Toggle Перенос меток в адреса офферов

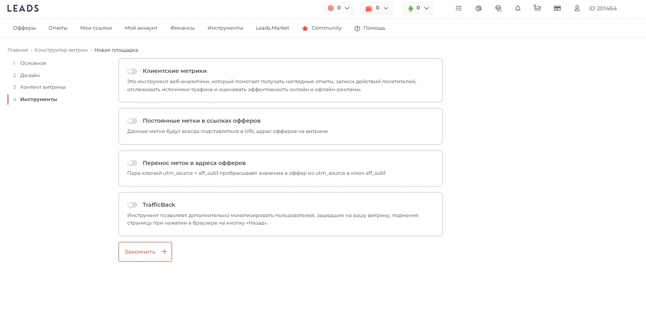[132, 163]
